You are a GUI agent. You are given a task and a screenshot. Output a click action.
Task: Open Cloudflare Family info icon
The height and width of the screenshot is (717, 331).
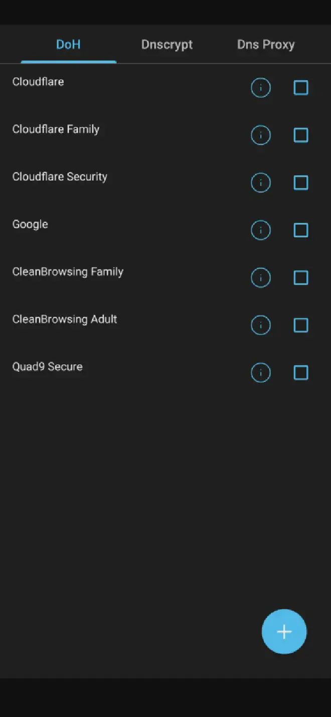click(x=260, y=135)
